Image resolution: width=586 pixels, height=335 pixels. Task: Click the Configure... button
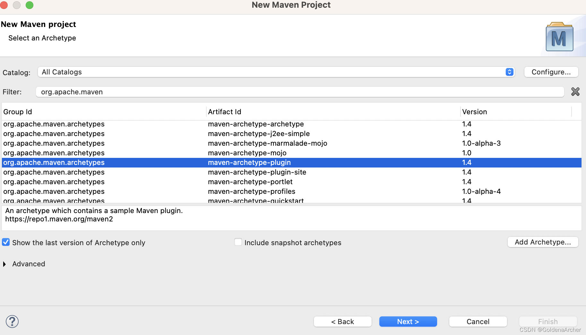[x=551, y=72]
